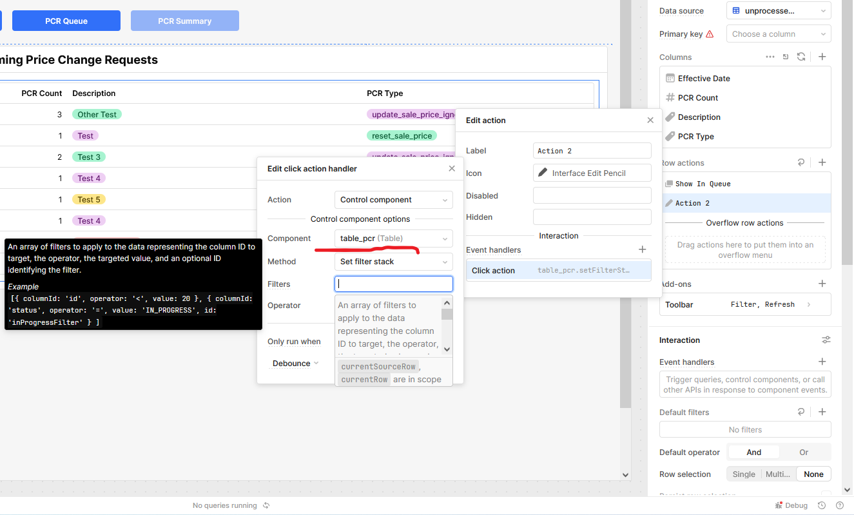This screenshot has height=515, width=854.
Task: Open the Columns three-dots more options menu
Action: coord(770,57)
